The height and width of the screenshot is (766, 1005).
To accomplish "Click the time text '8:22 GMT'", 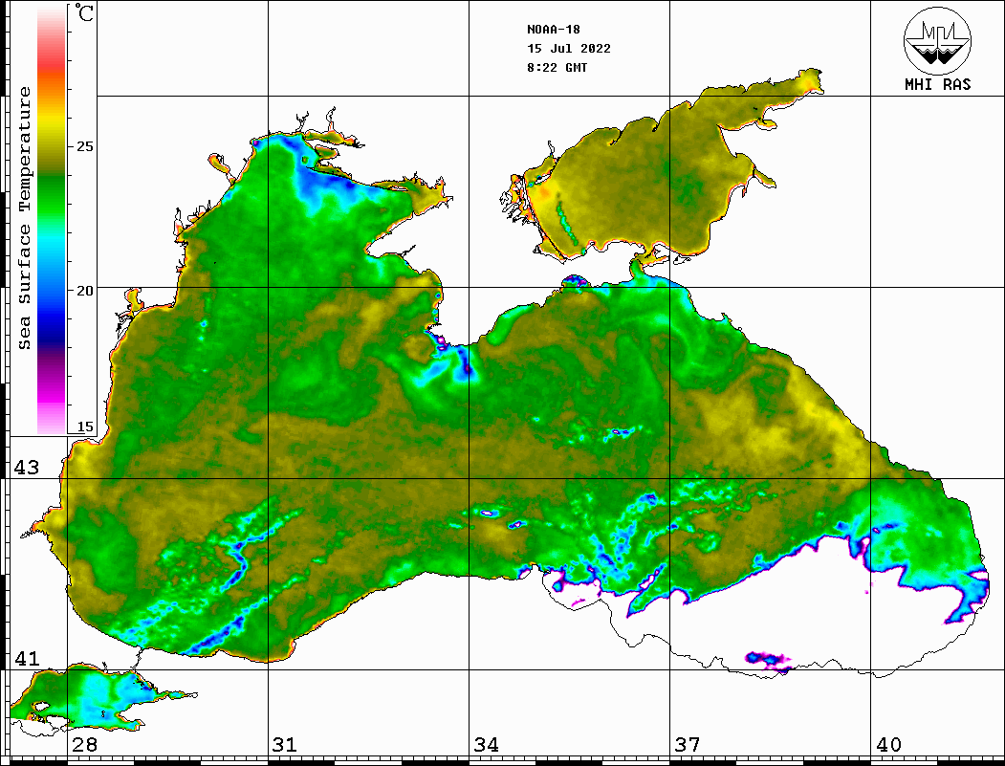I will 557,68.
